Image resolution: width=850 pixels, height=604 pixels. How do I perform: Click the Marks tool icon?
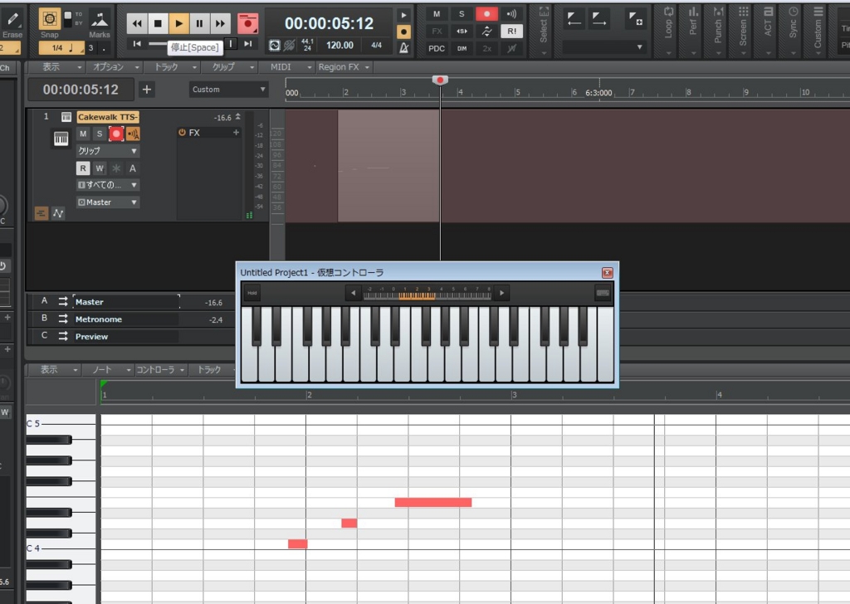pos(99,20)
